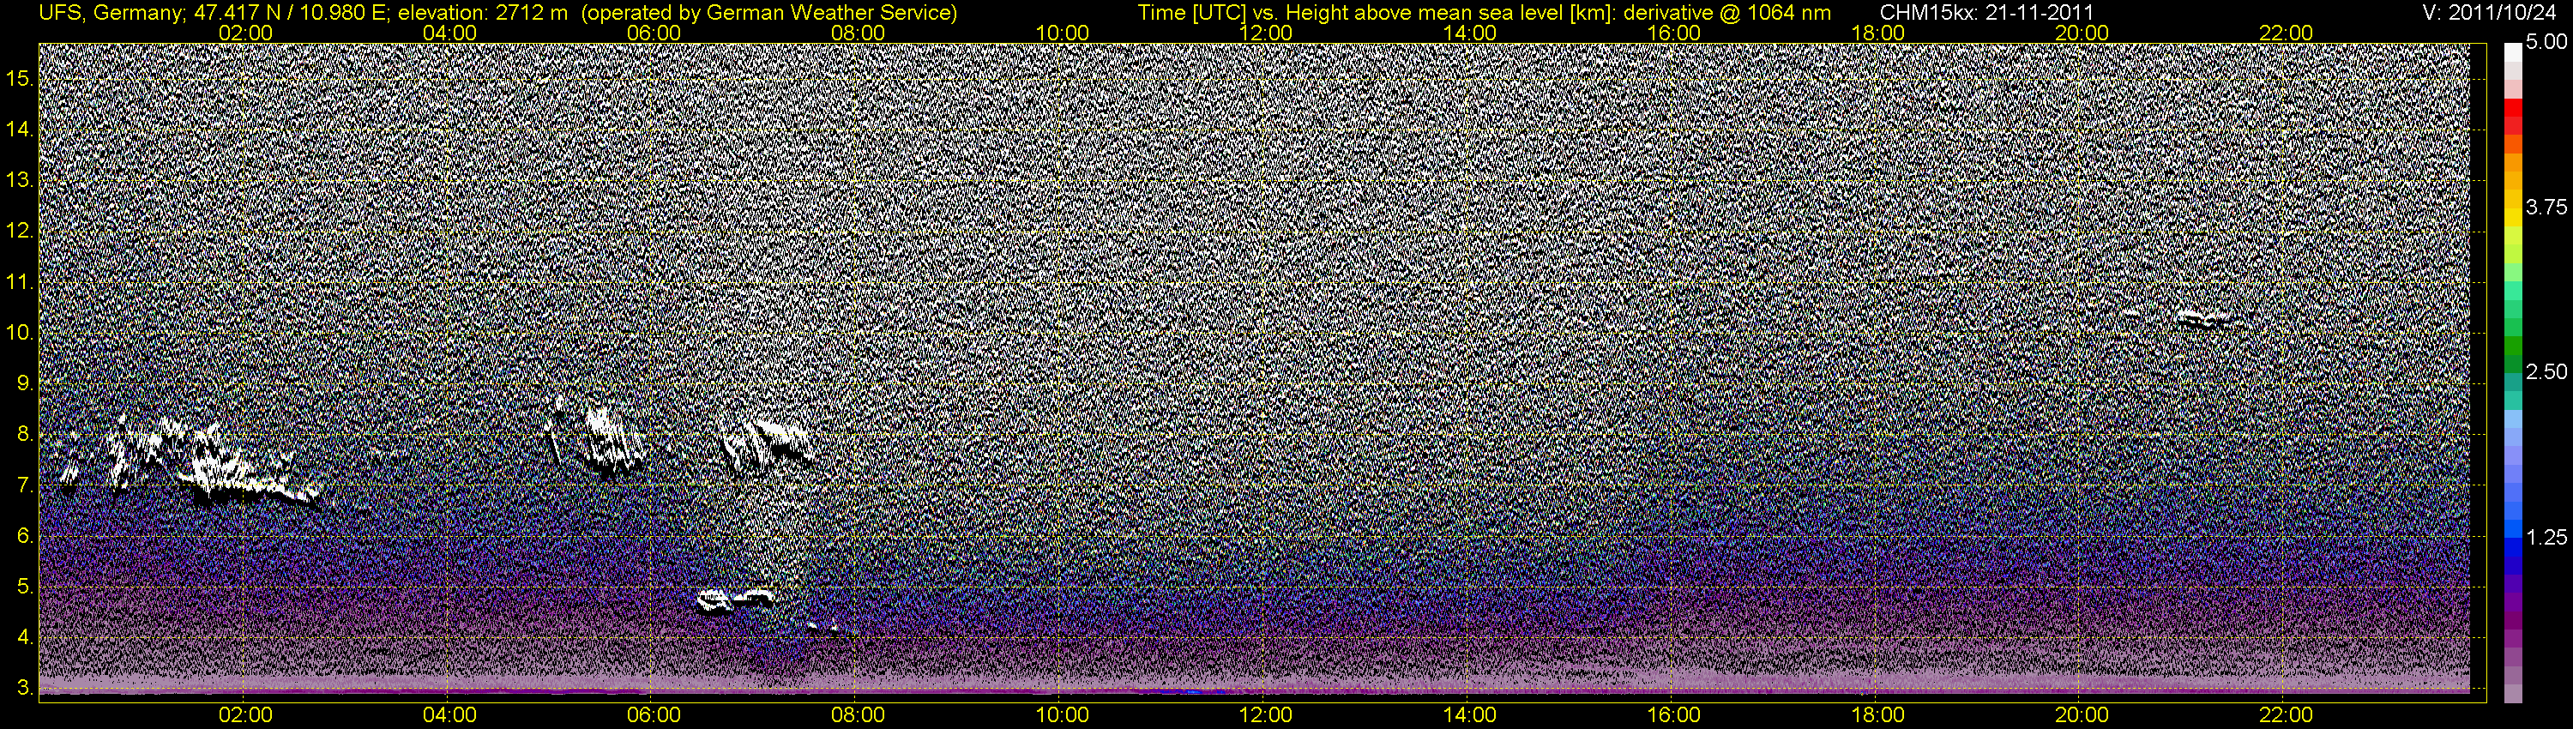Image resolution: width=2573 pixels, height=729 pixels.
Task: Click the bottom time axis label 04:00
Action: click(x=449, y=715)
